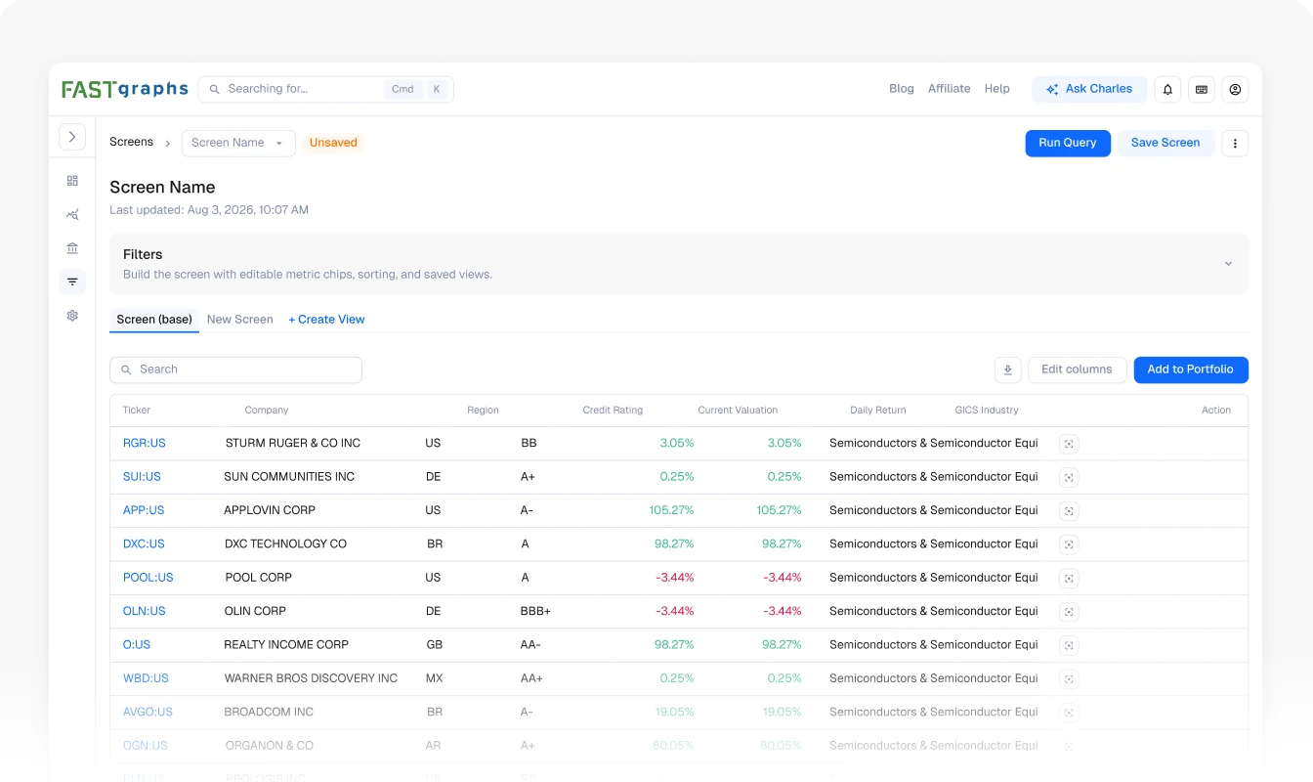The image size is (1313, 782).
Task: Click the action icon for SUI:US row
Action: click(x=1069, y=477)
